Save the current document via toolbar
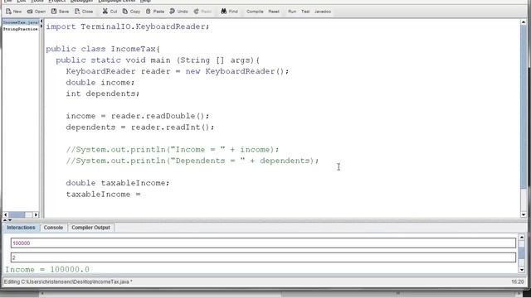Screen dimensions: 531x298 coord(60,12)
